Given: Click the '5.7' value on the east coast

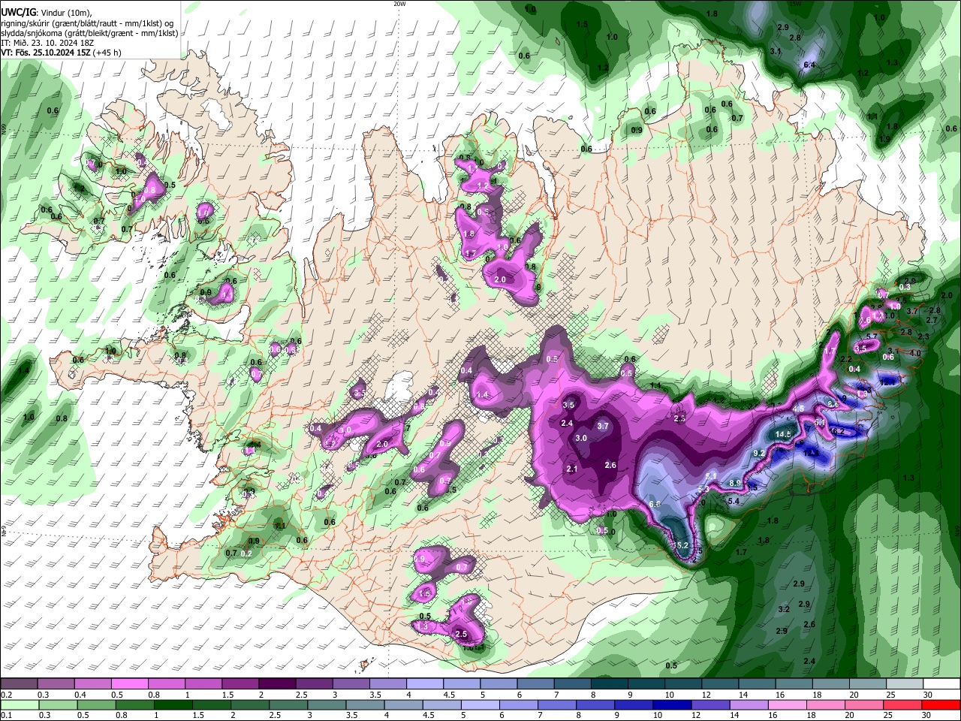Looking at the screenshot, I should point(872,336).
